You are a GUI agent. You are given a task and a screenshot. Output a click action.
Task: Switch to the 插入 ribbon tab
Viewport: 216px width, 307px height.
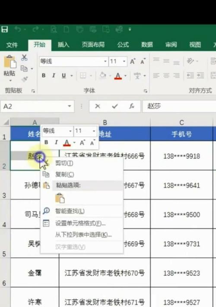[x=63, y=44]
